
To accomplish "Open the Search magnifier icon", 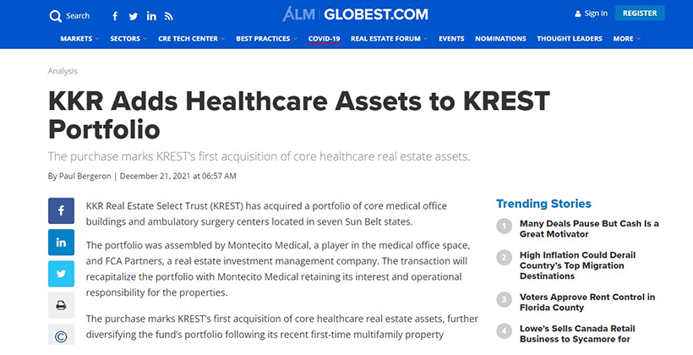I will tap(56, 16).
